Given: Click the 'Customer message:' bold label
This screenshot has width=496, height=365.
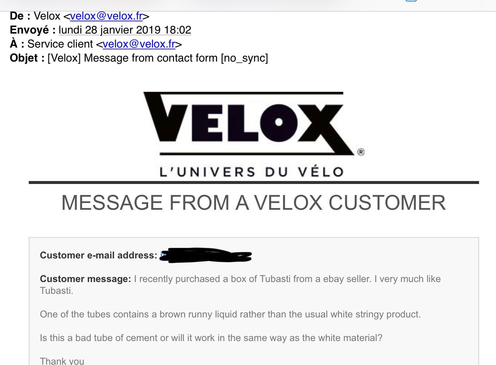Looking at the screenshot, I should (85, 279).
